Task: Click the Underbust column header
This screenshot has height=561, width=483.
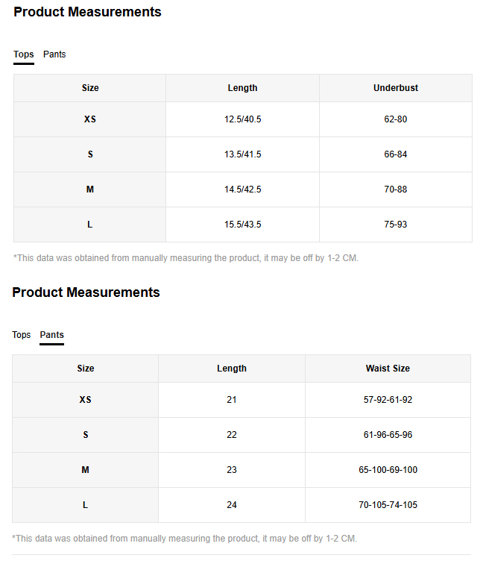Action: click(395, 88)
